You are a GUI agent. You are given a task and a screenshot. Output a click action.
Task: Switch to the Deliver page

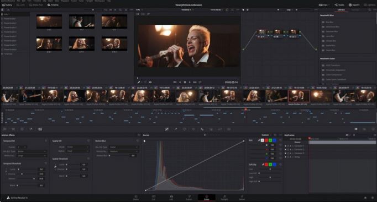tap(242, 198)
